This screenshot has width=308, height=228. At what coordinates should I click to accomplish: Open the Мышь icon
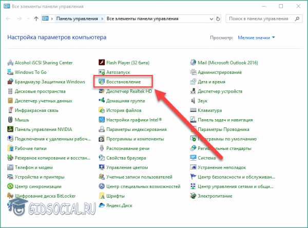coord(10,120)
